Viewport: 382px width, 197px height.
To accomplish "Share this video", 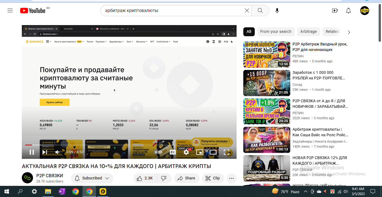I will (187, 178).
